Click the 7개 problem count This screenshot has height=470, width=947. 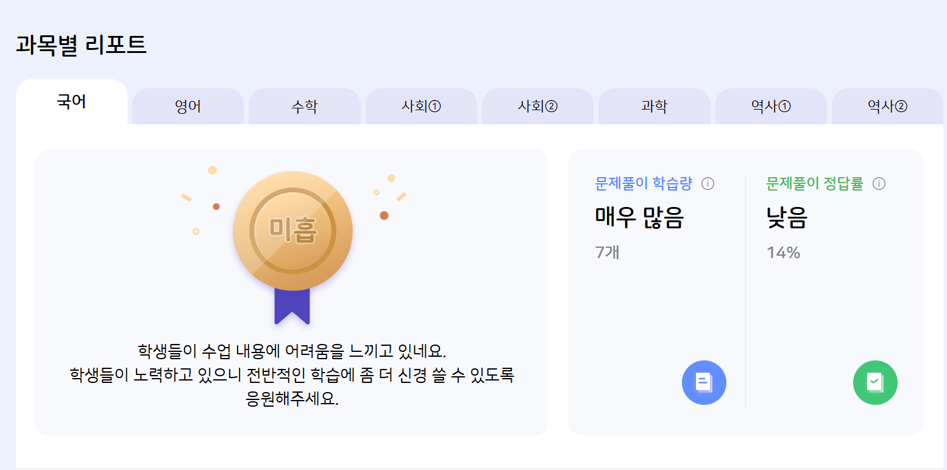click(x=607, y=252)
